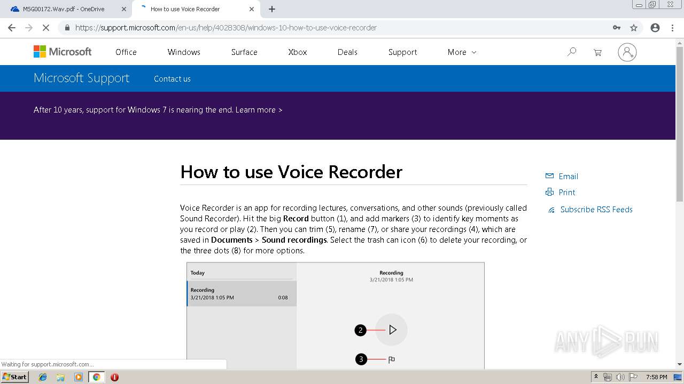The width and height of the screenshot is (684, 384).
Task: Go to the Xbox section
Action: 298,52
